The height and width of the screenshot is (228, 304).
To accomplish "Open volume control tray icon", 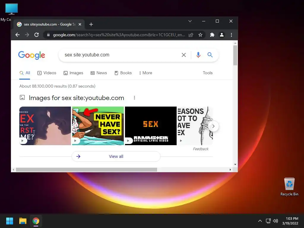I will (275, 221).
